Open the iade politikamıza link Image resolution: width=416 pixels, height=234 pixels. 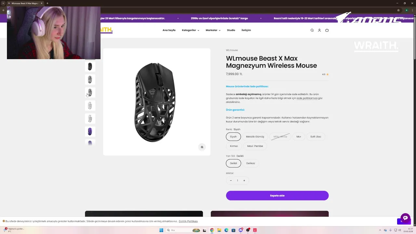point(307,98)
